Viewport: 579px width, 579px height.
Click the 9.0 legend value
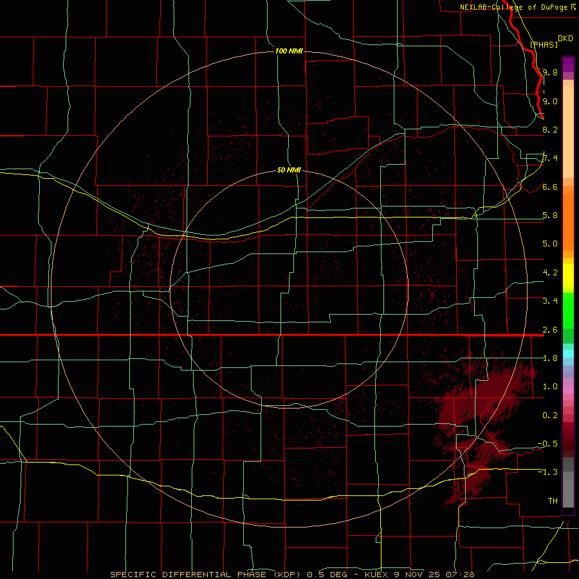point(550,101)
